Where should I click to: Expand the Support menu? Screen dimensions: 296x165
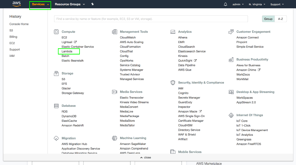pyautogui.click(x=277, y=4)
